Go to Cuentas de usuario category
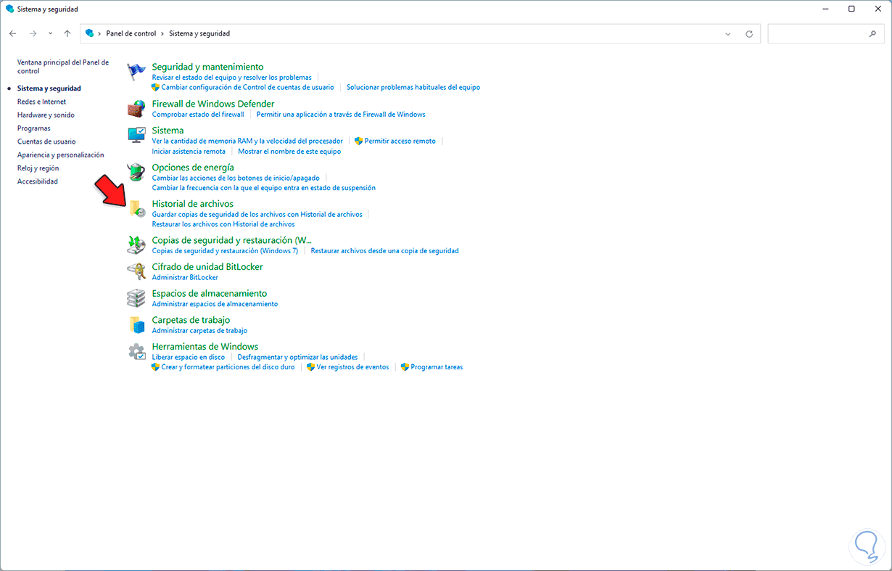Screen dimensions: 892x571 46,141
